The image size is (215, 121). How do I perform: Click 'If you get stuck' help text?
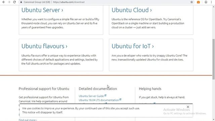pos(162,97)
